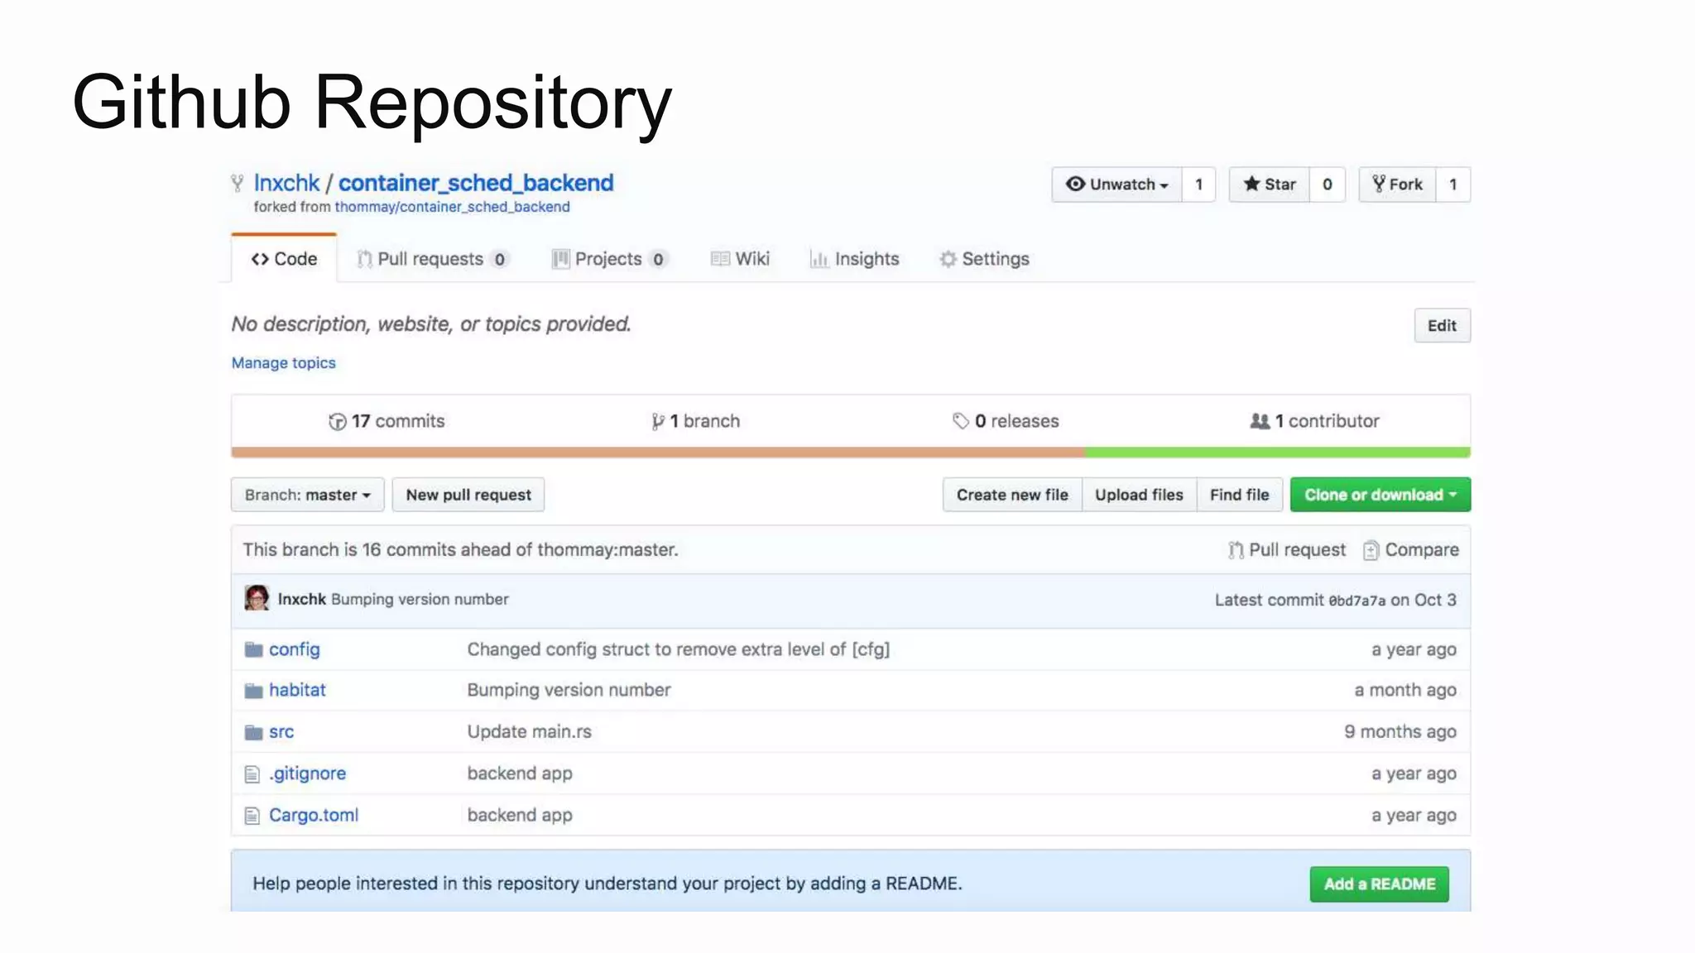Click the fork icon beside lnxchk repository name
This screenshot has width=1695, height=953.
[x=238, y=184]
